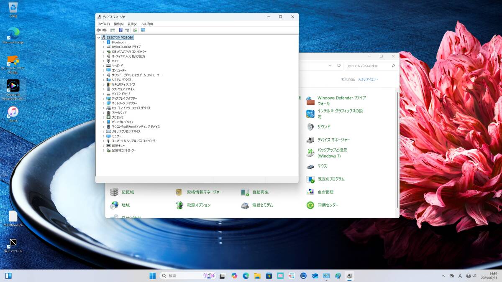Click the green update driver toolbar icon

[135, 30]
